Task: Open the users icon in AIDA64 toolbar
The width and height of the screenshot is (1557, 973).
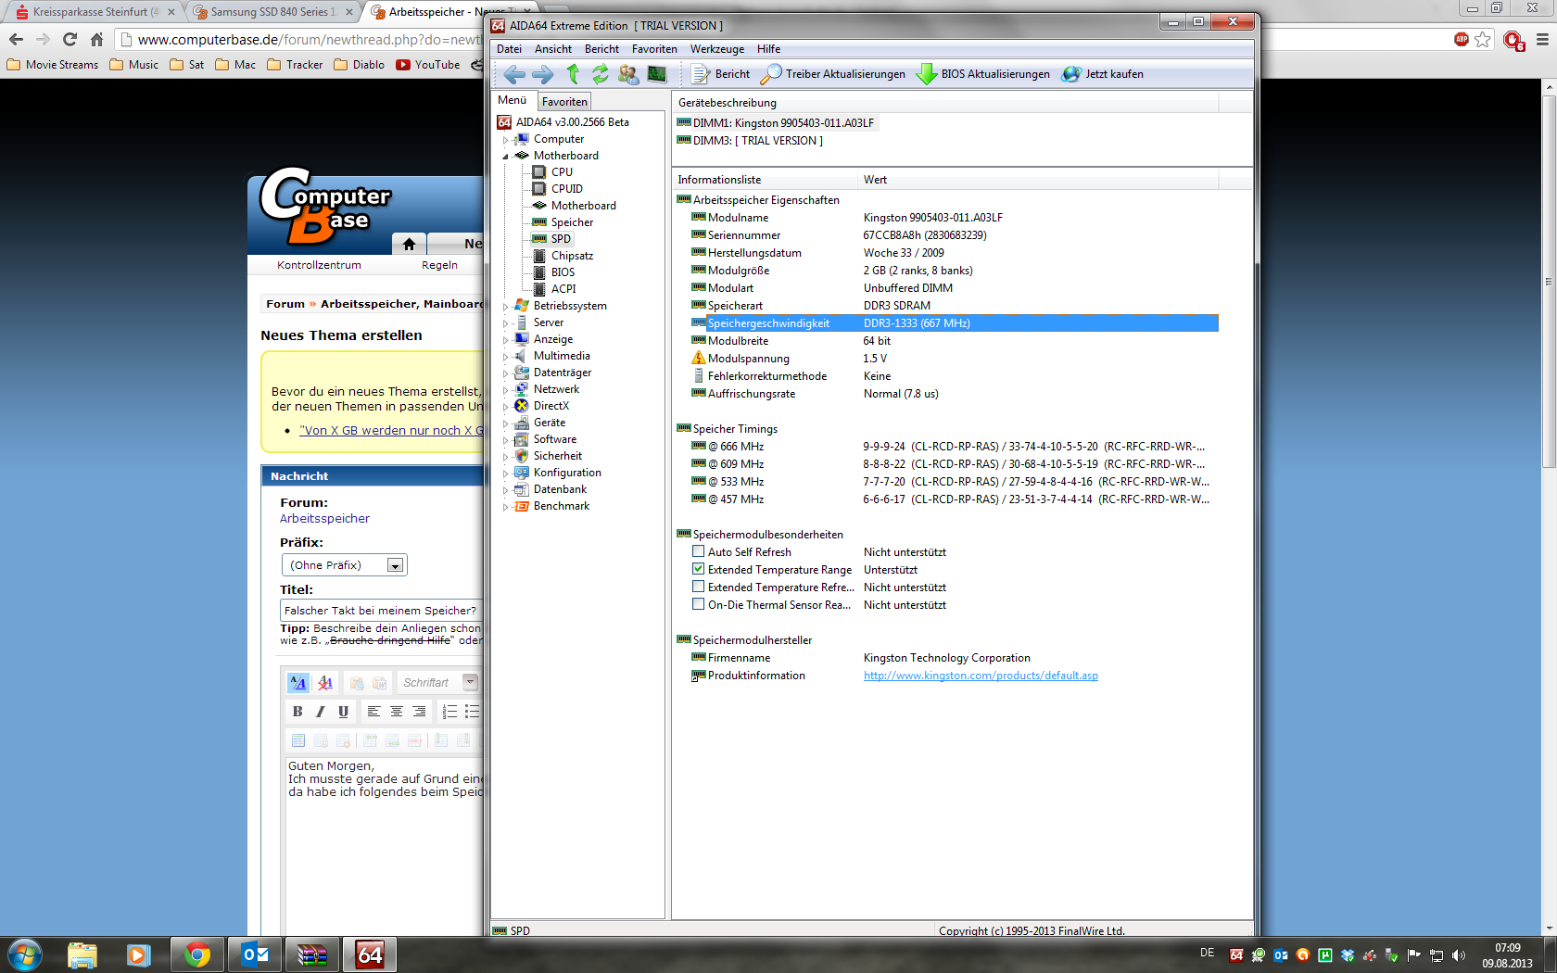Action: [628, 74]
